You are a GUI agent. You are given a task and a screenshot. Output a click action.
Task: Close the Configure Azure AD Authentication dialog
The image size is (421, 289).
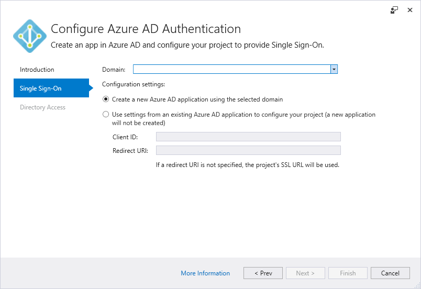(409, 10)
